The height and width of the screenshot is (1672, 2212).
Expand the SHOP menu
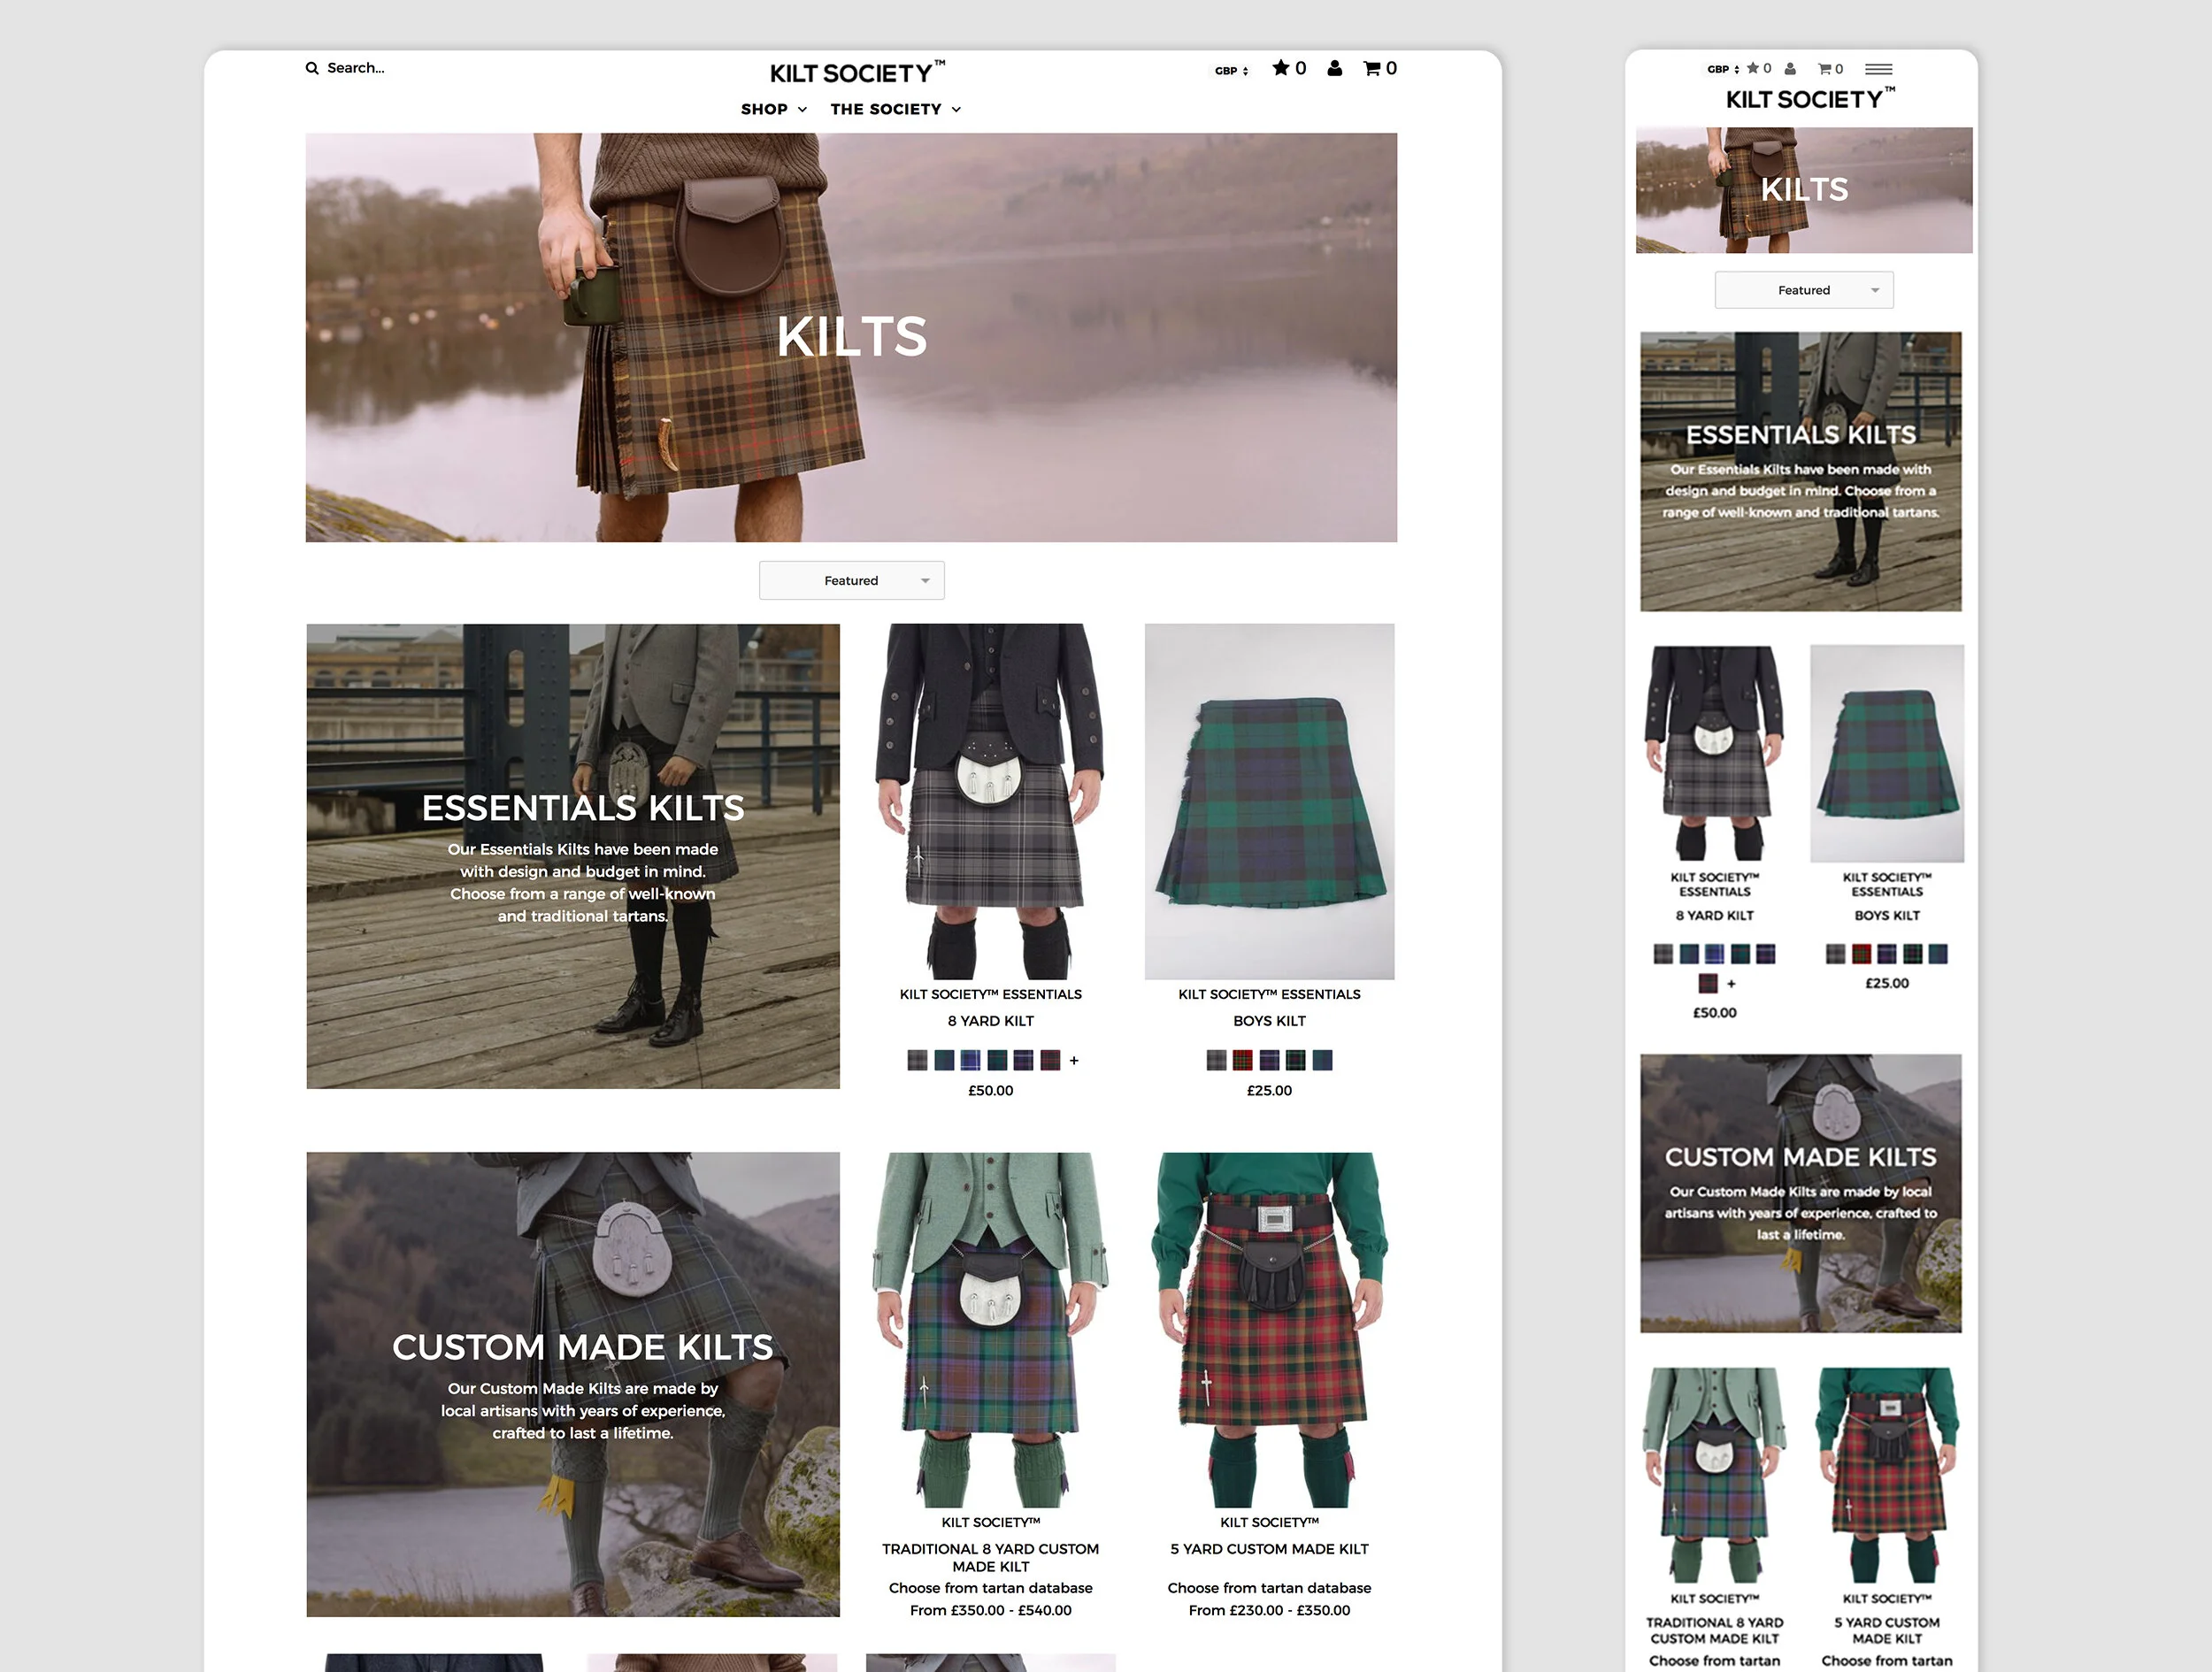[773, 109]
